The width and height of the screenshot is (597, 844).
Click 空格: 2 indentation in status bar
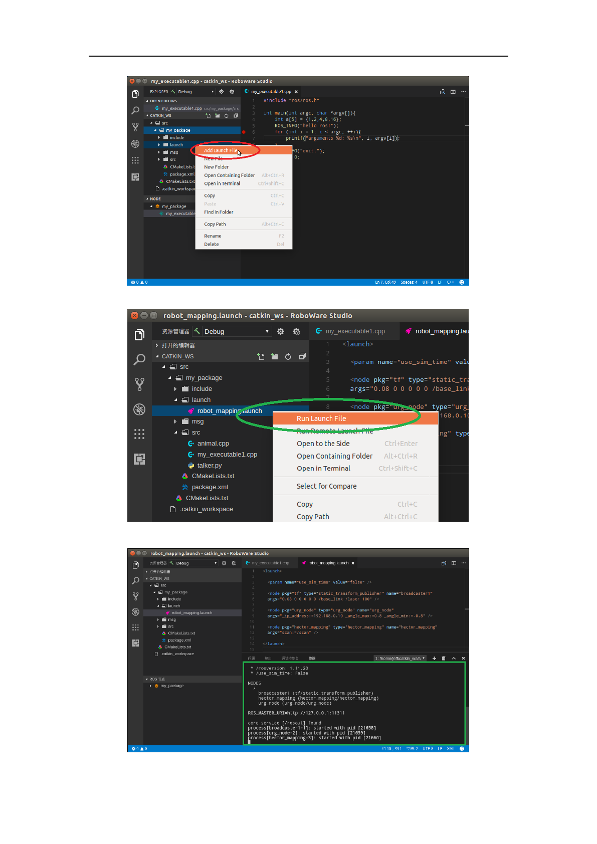pyautogui.click(x=412, y=749)
